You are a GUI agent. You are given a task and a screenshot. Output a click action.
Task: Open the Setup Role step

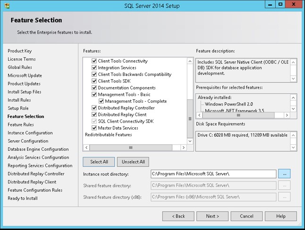18,108
